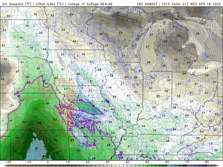This screenshot has width=223, height=167.
Task: Click the '44' dewpoint value on the map
Action: click(x=28, y=82)
